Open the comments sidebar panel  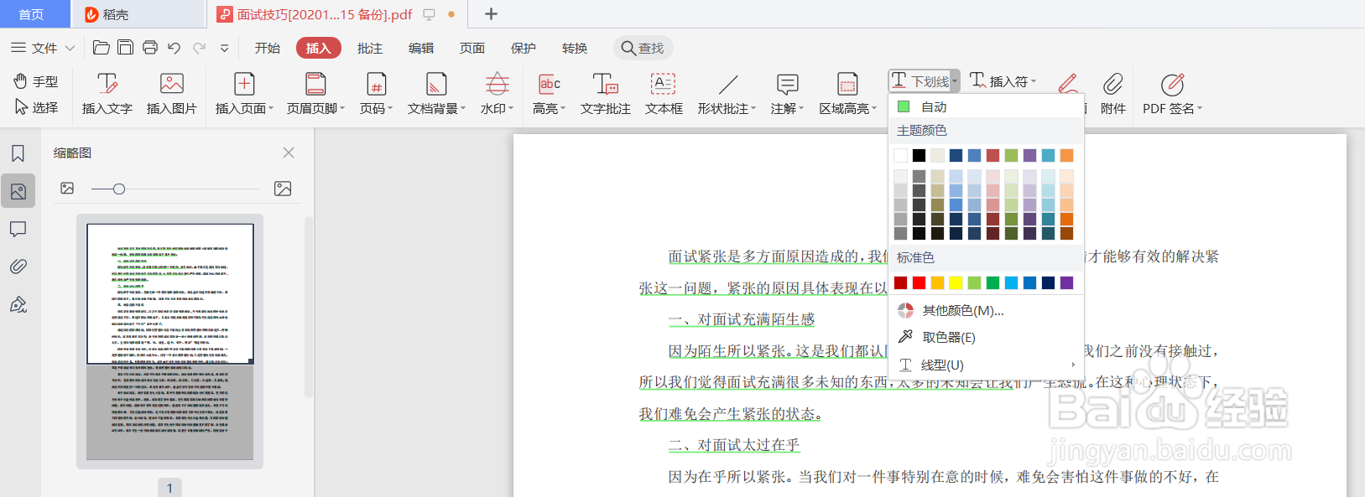coord(18,229)
